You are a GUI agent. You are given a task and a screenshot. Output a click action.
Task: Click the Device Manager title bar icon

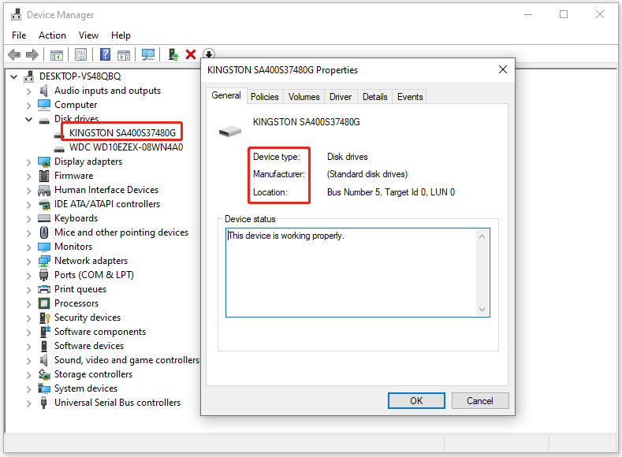tap(17, 15)
